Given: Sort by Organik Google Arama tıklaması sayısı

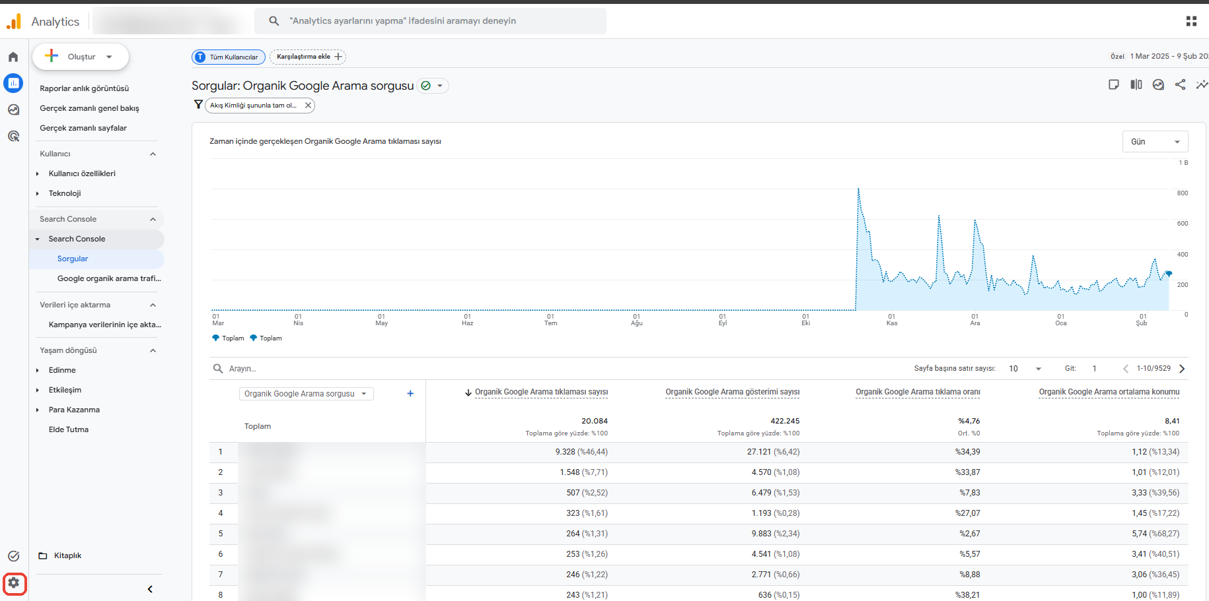Looking at the screenshot, I should [x=541, y=392].
